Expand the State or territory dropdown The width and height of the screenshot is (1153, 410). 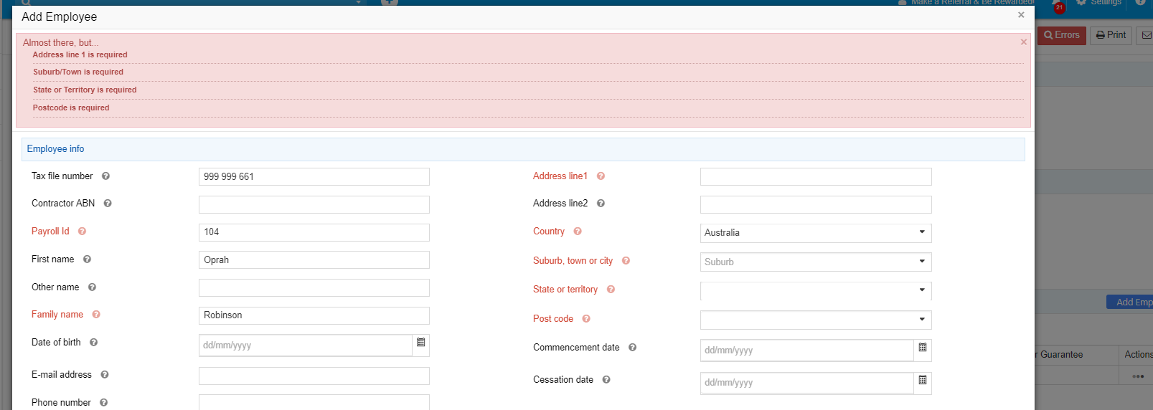click(815, 291)
